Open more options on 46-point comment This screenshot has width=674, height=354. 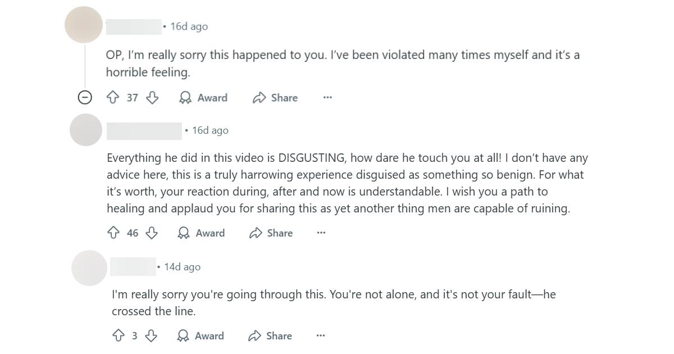pos(321,233)
